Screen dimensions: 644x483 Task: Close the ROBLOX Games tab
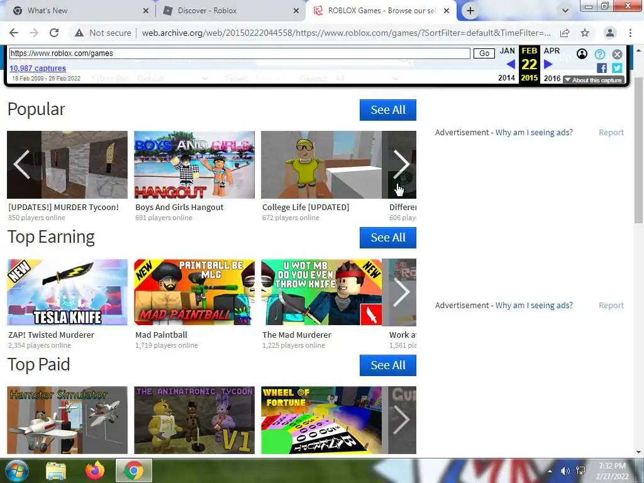click(447, 11)
